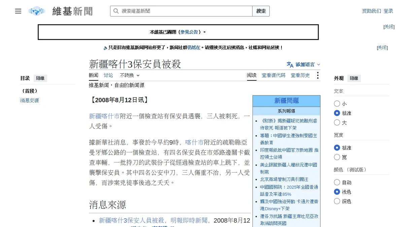The width and height of the screenshot is (404, 227).
Task: Click the magnifier icon in search box
Action: pos(116,11)
